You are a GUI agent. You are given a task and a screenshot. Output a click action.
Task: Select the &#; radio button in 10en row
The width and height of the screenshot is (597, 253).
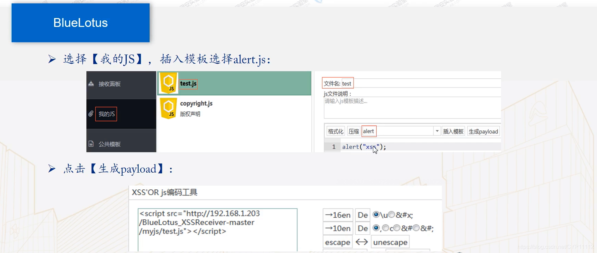(416, 228)
